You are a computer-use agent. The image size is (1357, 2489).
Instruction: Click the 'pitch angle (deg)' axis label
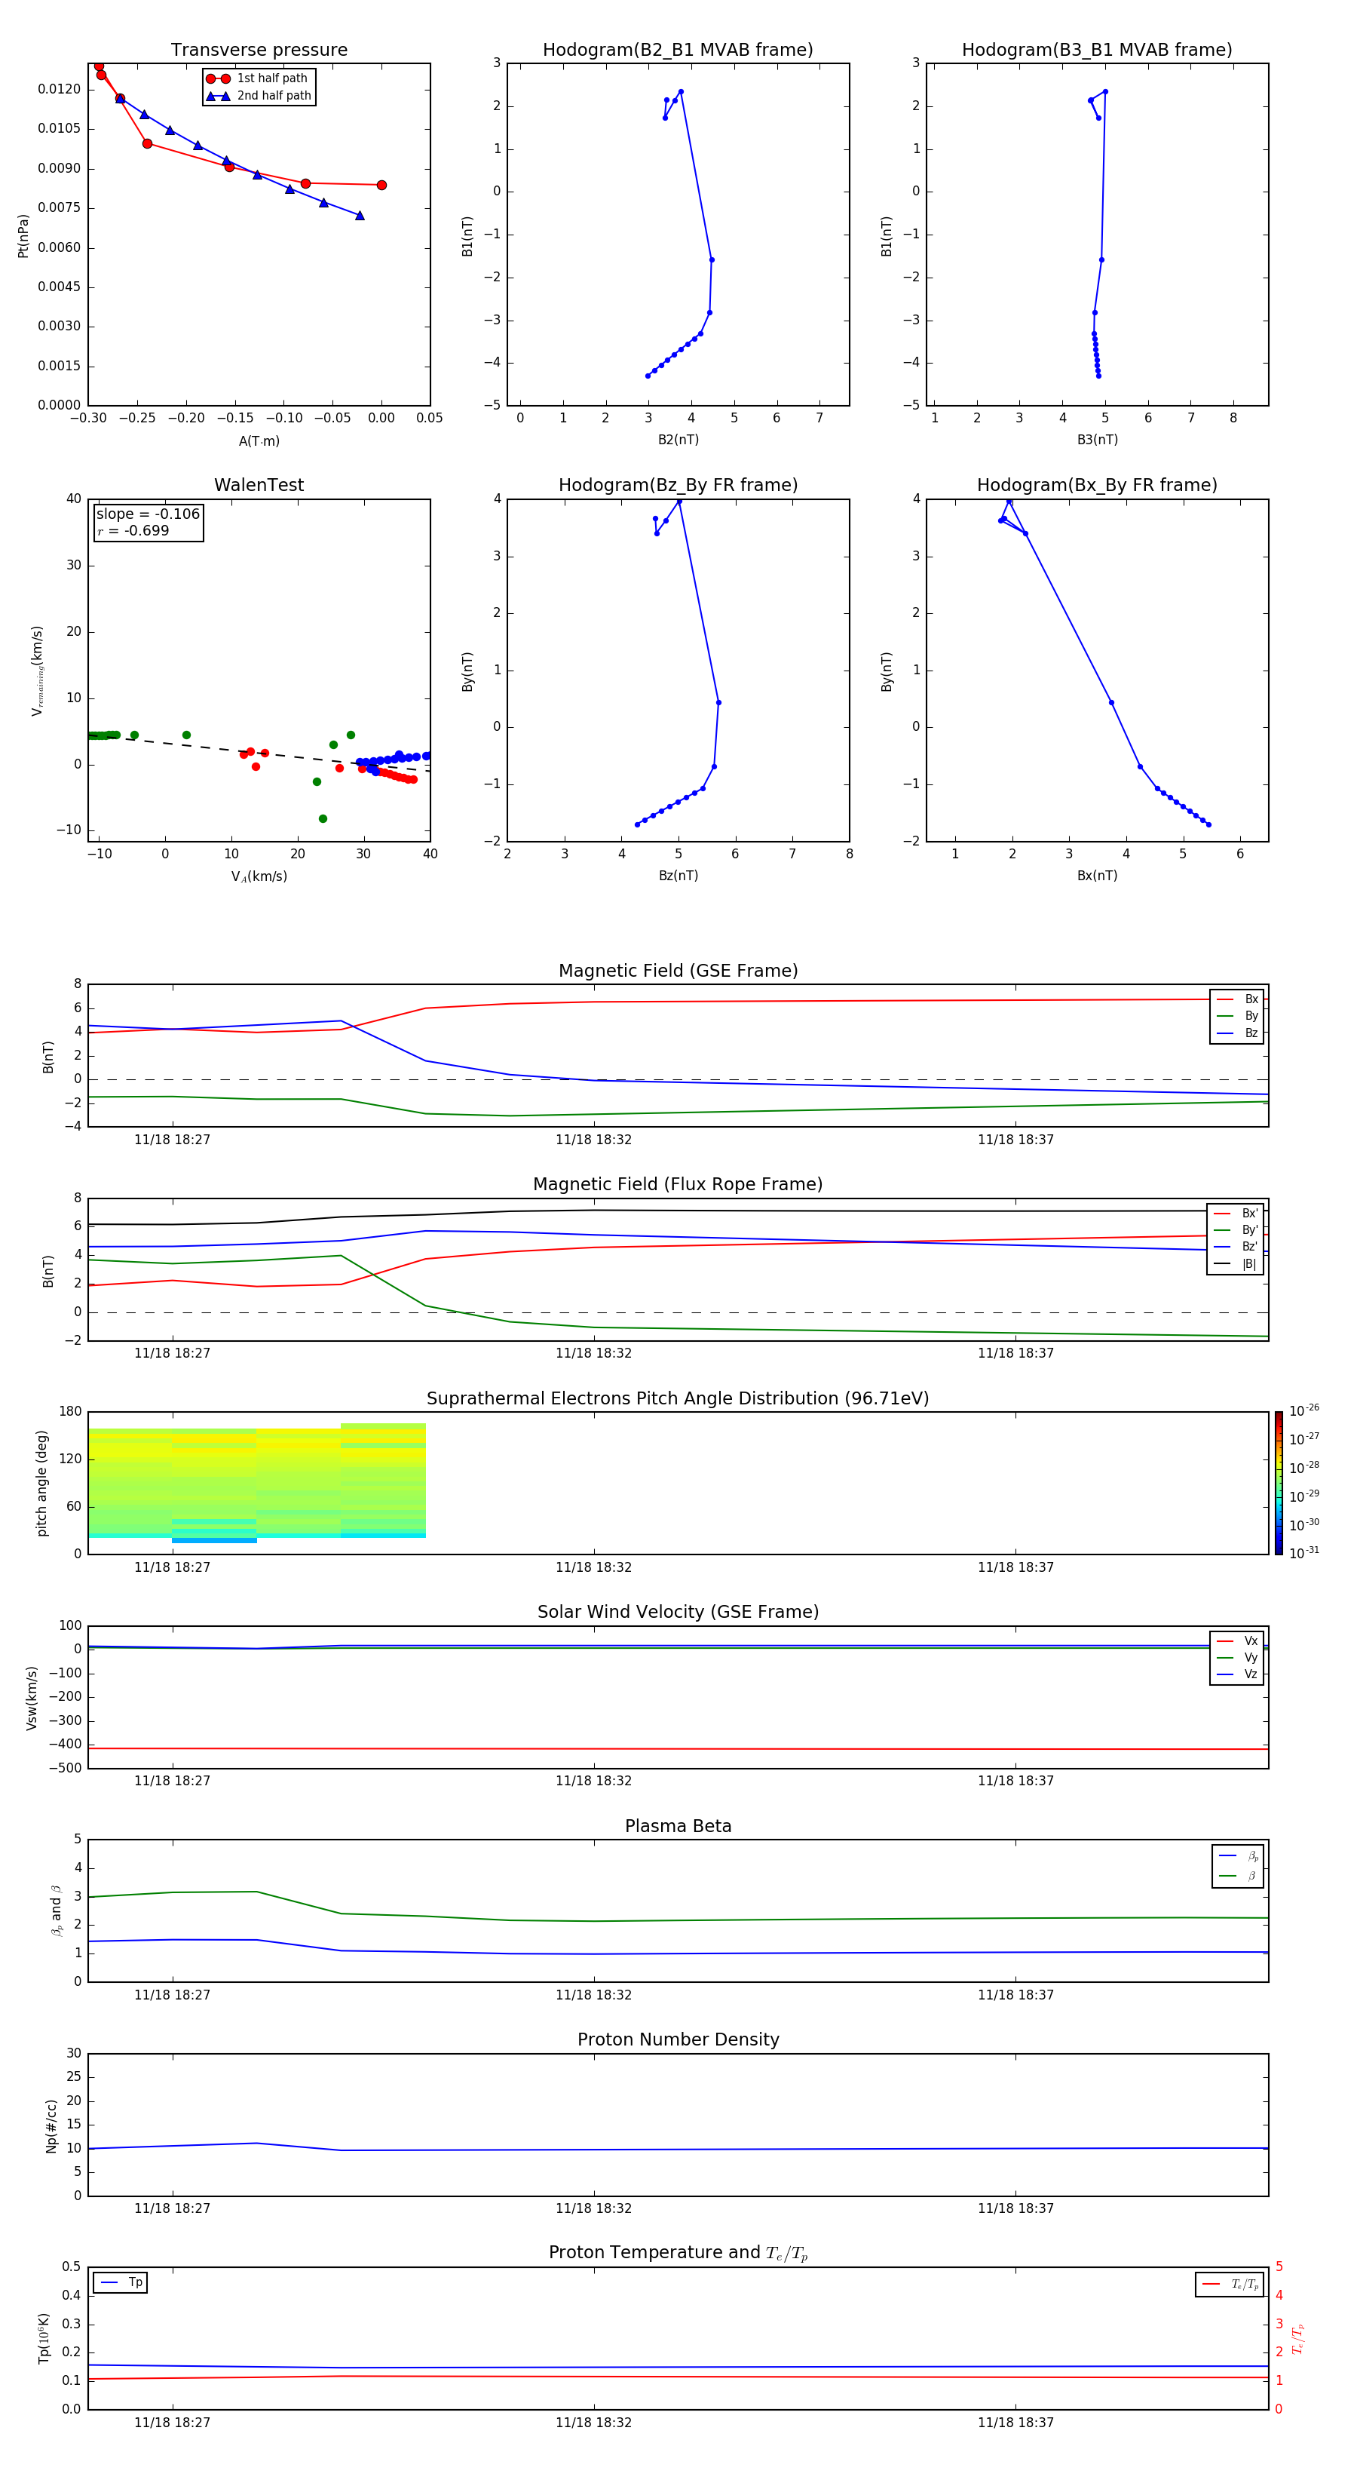coord(41,1483)
